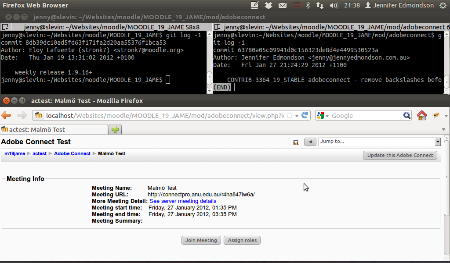450x263 pixels.
Task: Click 'weekly release 1.9.16+' terminal line
Action: point(53,72)
